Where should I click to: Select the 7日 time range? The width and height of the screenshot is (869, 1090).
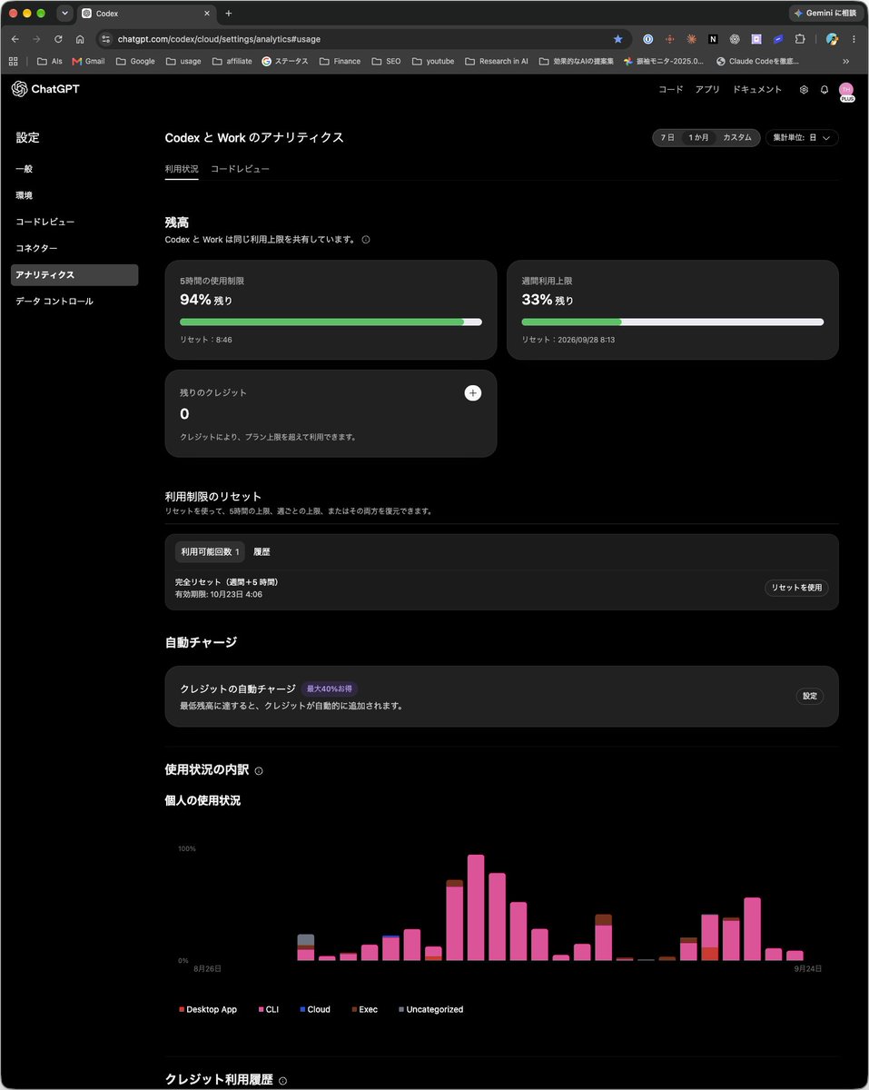[x=667, y=137]
